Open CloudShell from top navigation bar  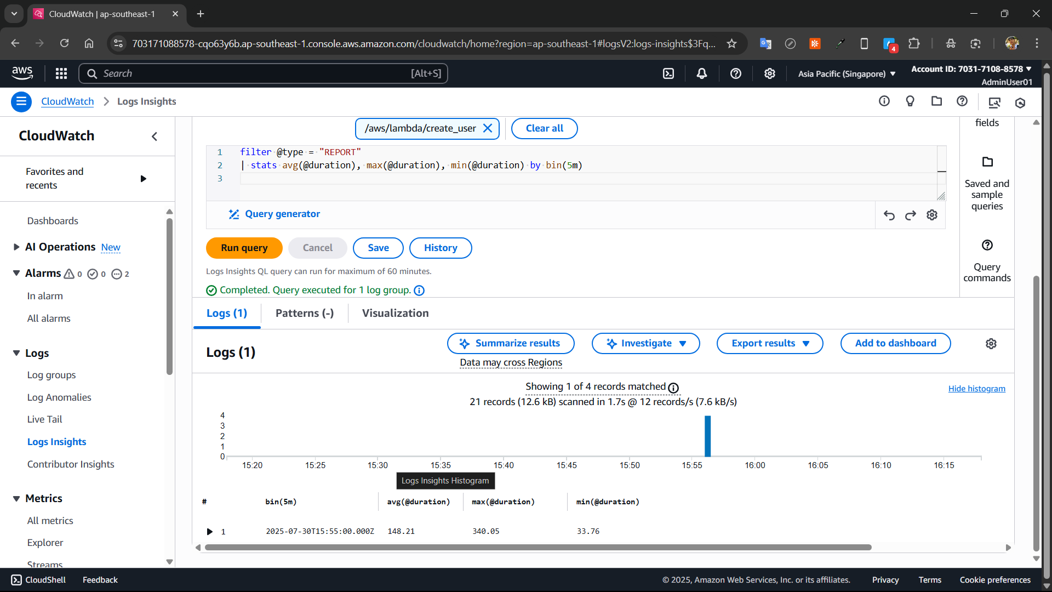(668, 73)
